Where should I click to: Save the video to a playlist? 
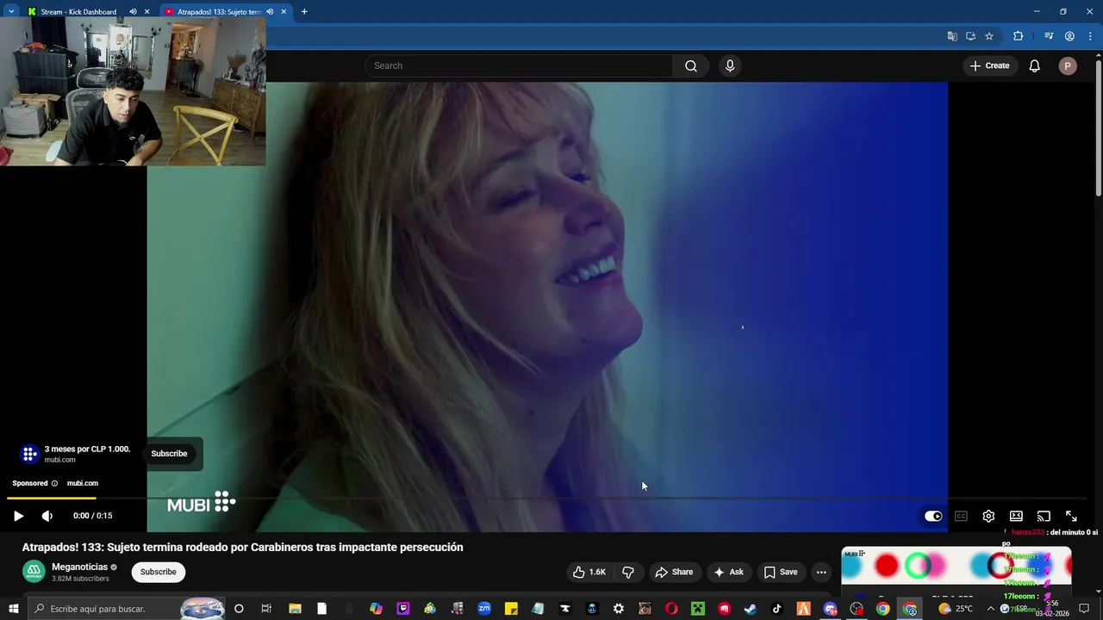pyautogui.click(x=781, y=572)
